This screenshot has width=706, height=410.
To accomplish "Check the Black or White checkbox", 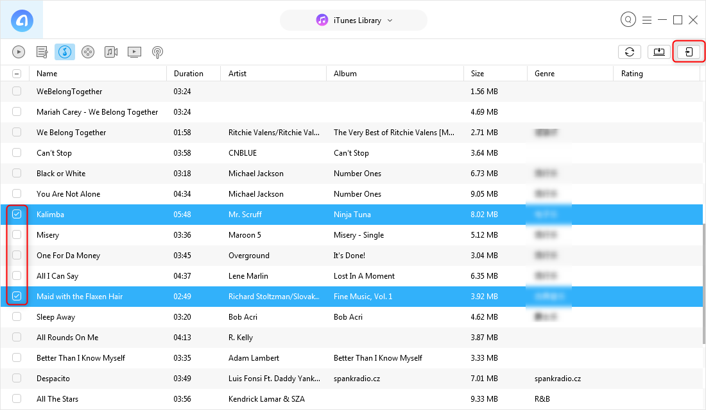I will point(17,173).
